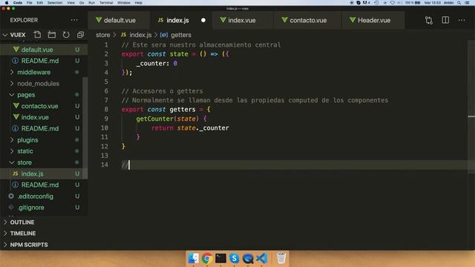Open the Selection menu
475x267 pixels.
55,3
